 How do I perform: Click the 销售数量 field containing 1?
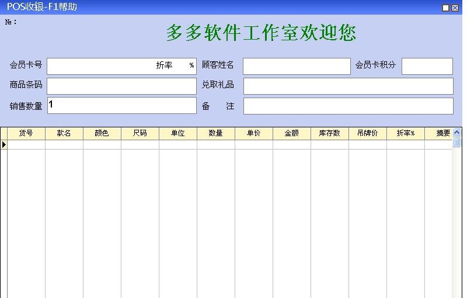(121, 106)
